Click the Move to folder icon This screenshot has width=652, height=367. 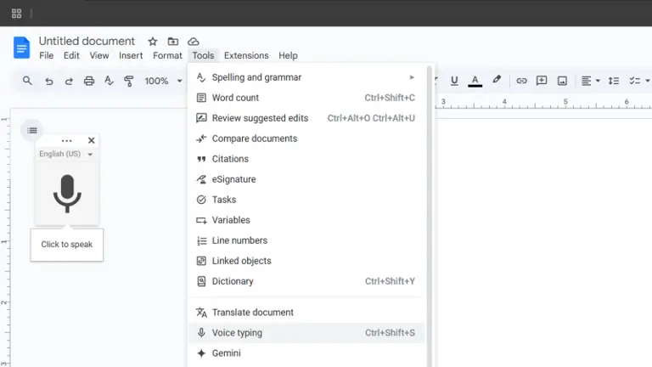click(173, 42)
